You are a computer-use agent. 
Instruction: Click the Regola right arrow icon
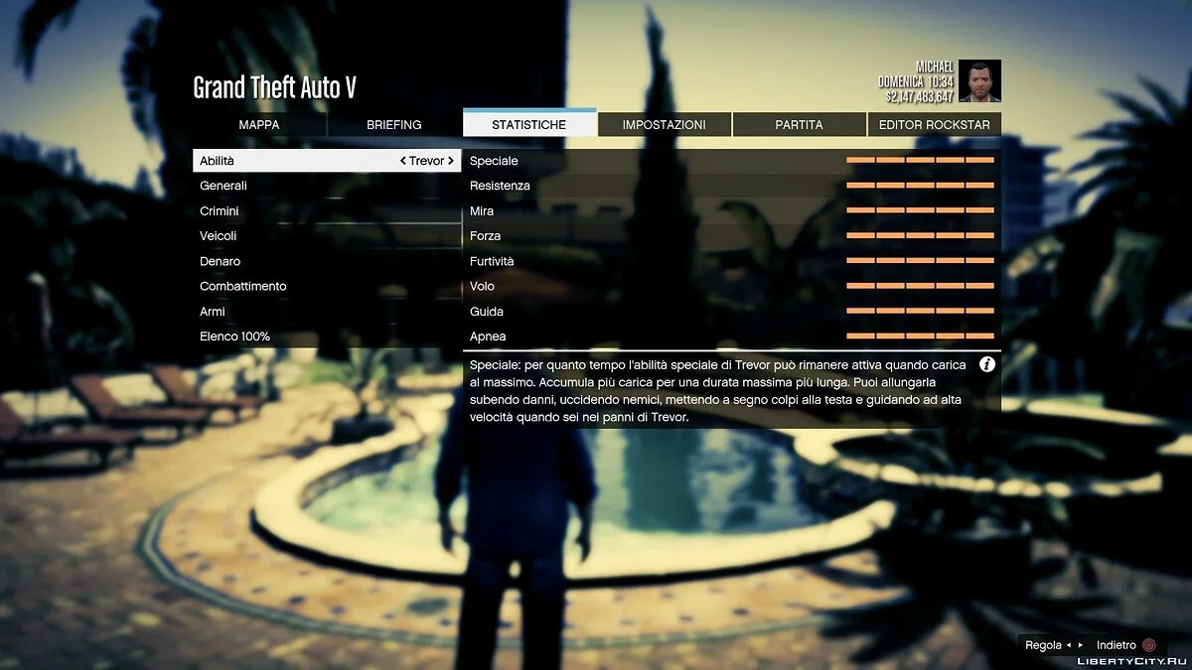pyautogui.click(x=1081, y=645)
